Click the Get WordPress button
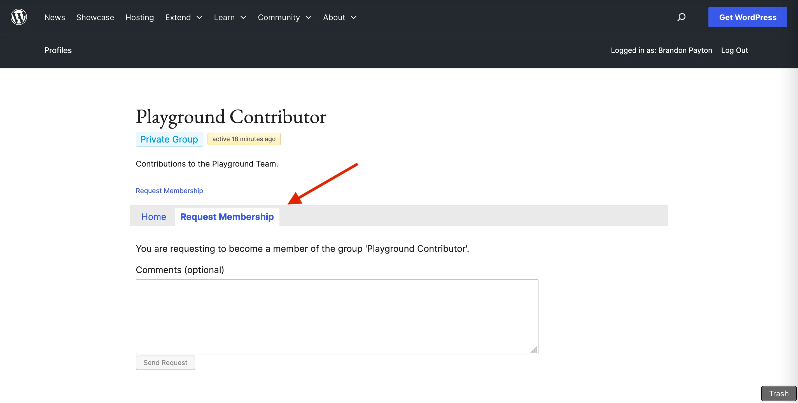798x403 pixels. pyautogui.click(x=748, y=17)
